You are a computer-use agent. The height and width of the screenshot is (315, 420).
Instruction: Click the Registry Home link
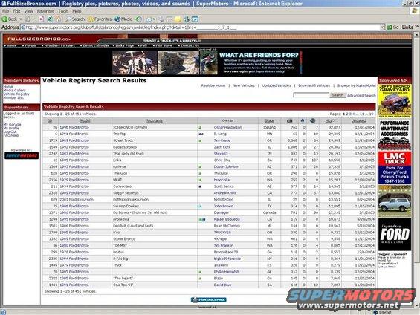click(213, 85)
